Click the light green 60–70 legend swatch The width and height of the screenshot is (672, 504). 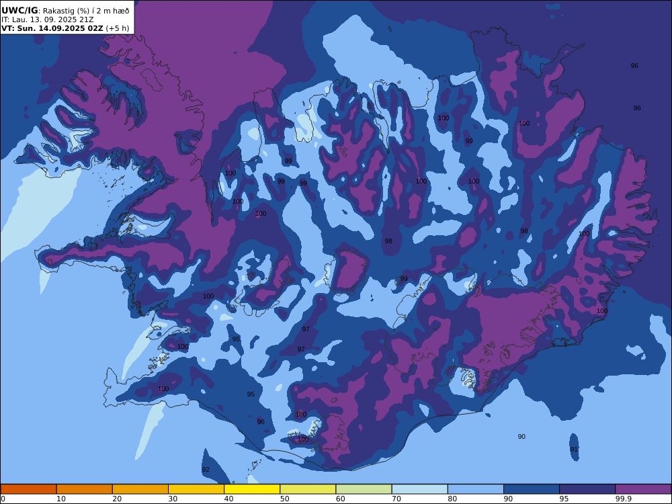[x=364, y=489]
